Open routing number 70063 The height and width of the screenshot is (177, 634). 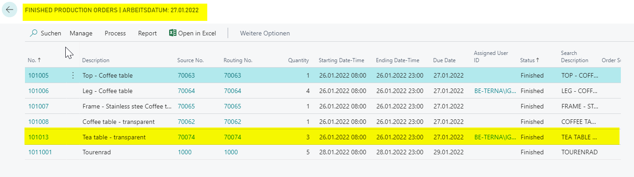point(233,75)
